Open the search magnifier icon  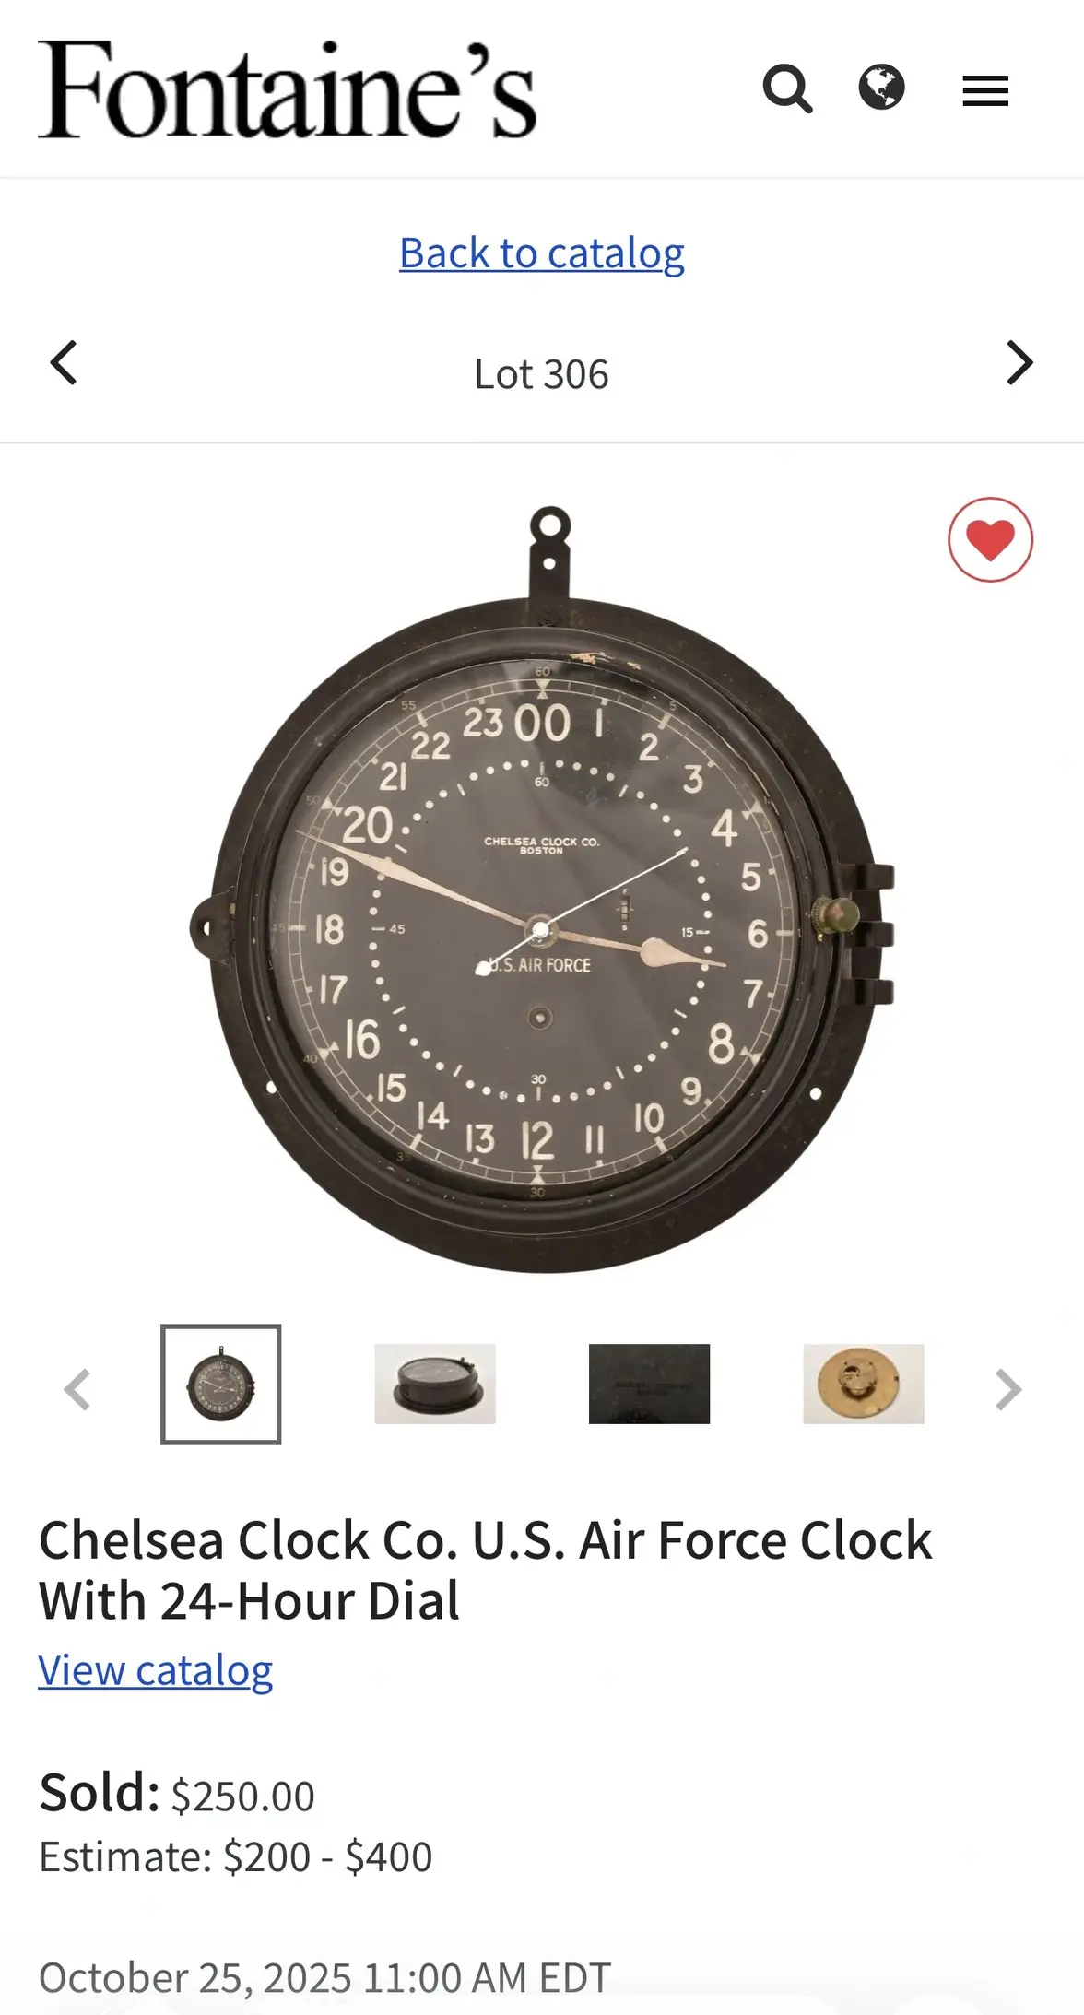point(787,89)
